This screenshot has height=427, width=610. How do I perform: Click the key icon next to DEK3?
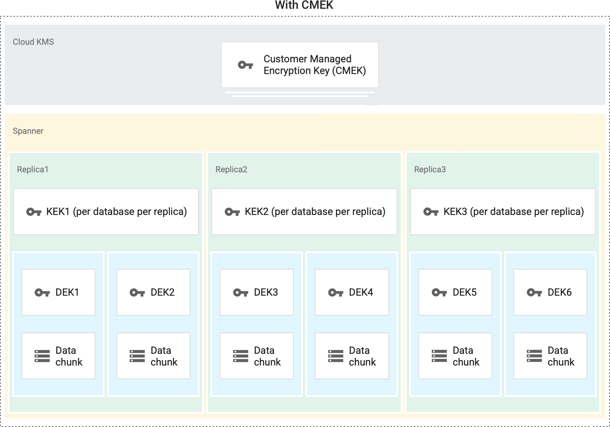[x=241, y=293]
